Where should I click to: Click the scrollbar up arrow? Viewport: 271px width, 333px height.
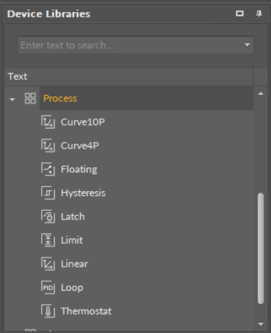click(x=261, y=94)
